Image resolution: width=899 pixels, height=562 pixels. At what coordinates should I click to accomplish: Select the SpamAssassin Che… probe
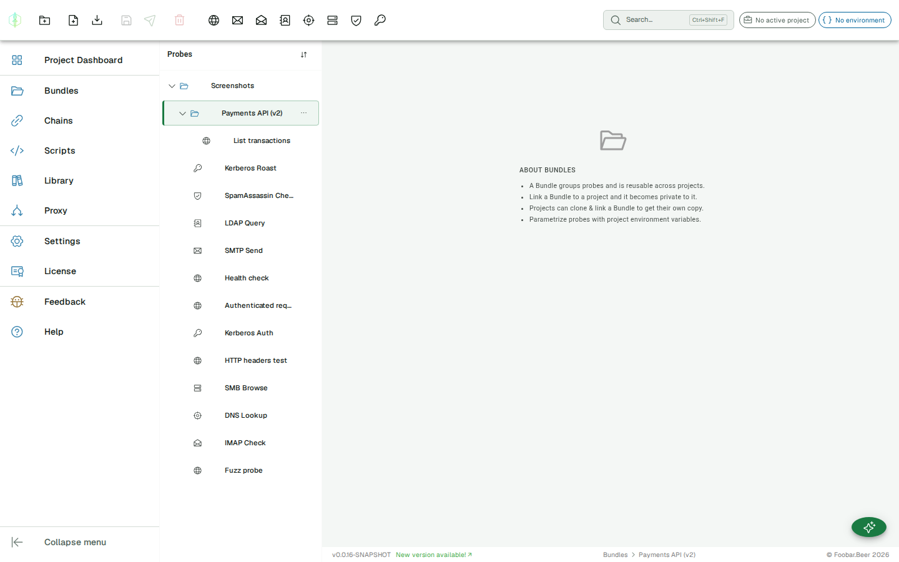pyautogui.click(x=241, y=195)
